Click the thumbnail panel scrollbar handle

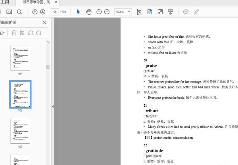(x=48, y=67)
